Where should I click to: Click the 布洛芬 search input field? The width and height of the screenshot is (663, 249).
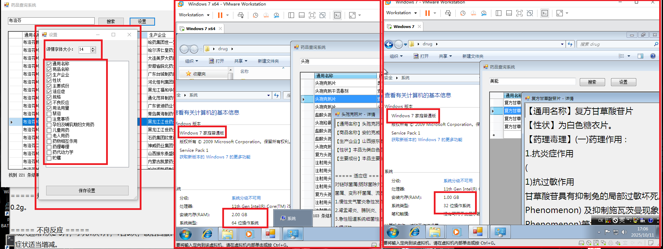coord(51,21)
